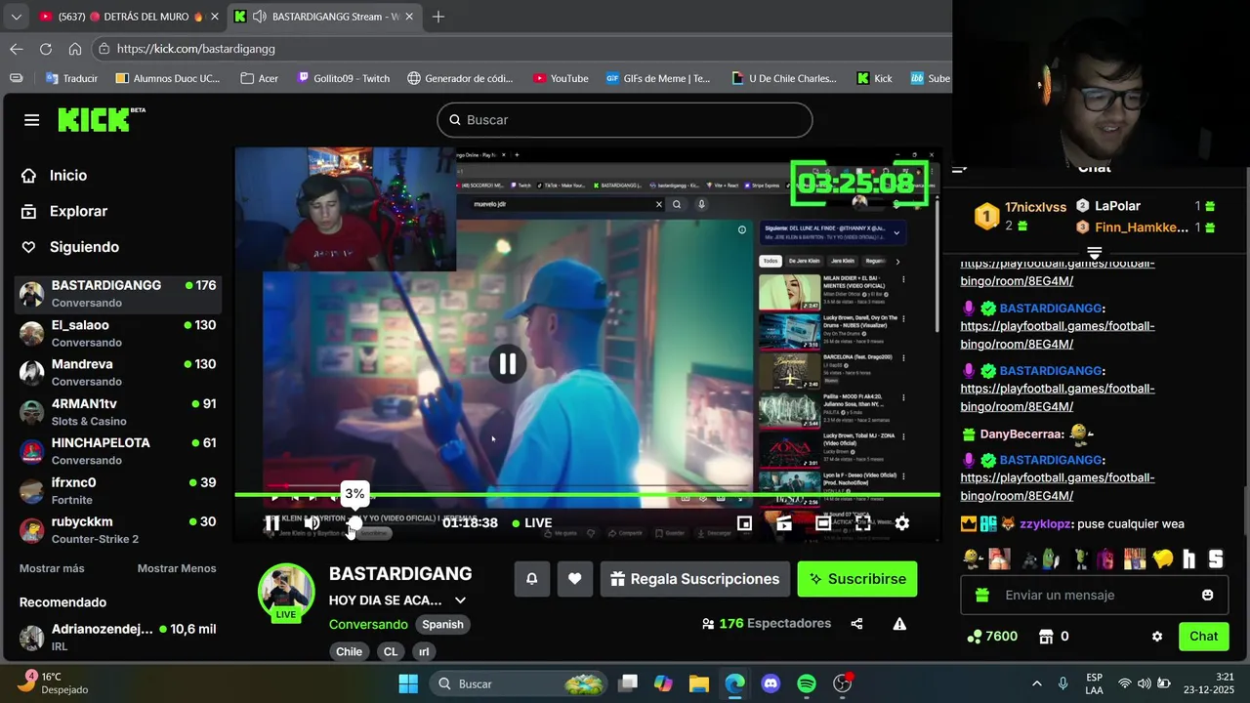
Task: Insert the white h emote
Action: pos(1189,559)
